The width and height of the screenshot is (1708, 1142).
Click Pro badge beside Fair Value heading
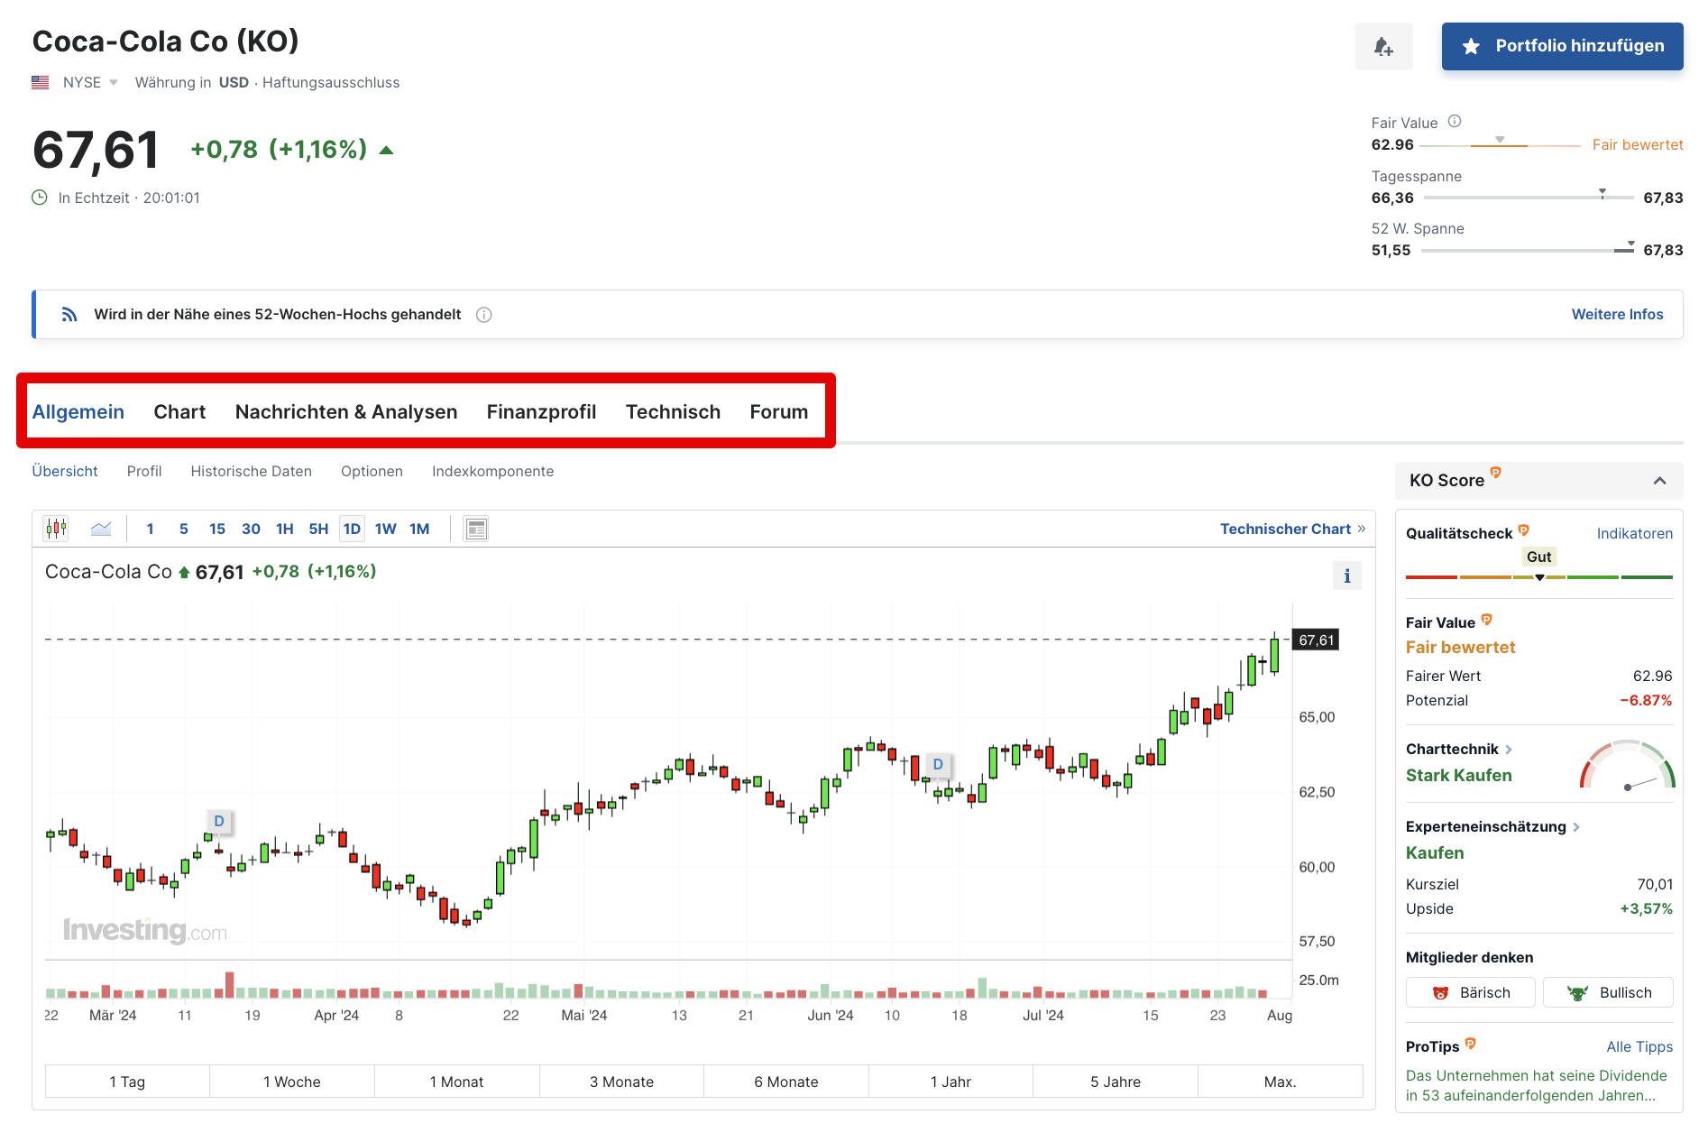(1486, 620)
